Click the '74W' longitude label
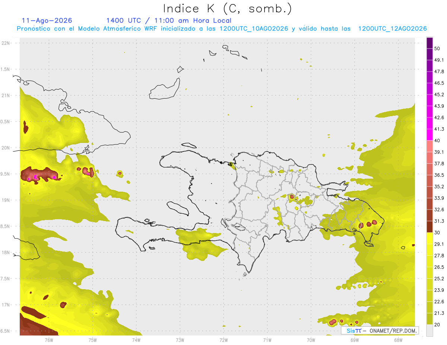 tap(136, 340)
